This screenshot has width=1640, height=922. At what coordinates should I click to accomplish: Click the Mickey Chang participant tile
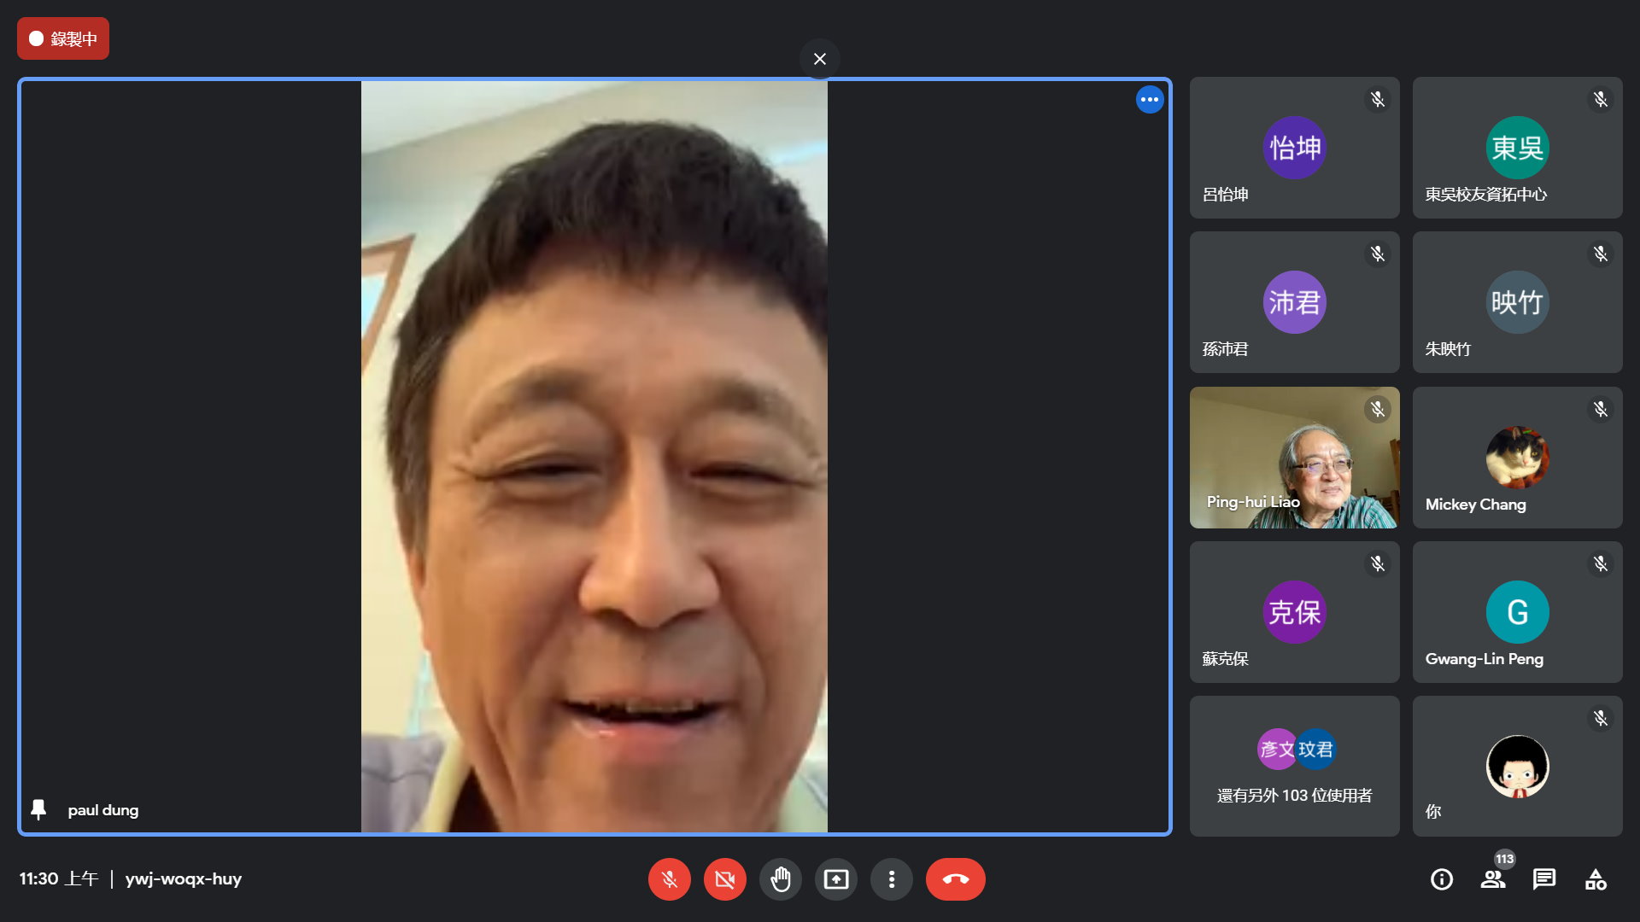[x=1517, y=458]
